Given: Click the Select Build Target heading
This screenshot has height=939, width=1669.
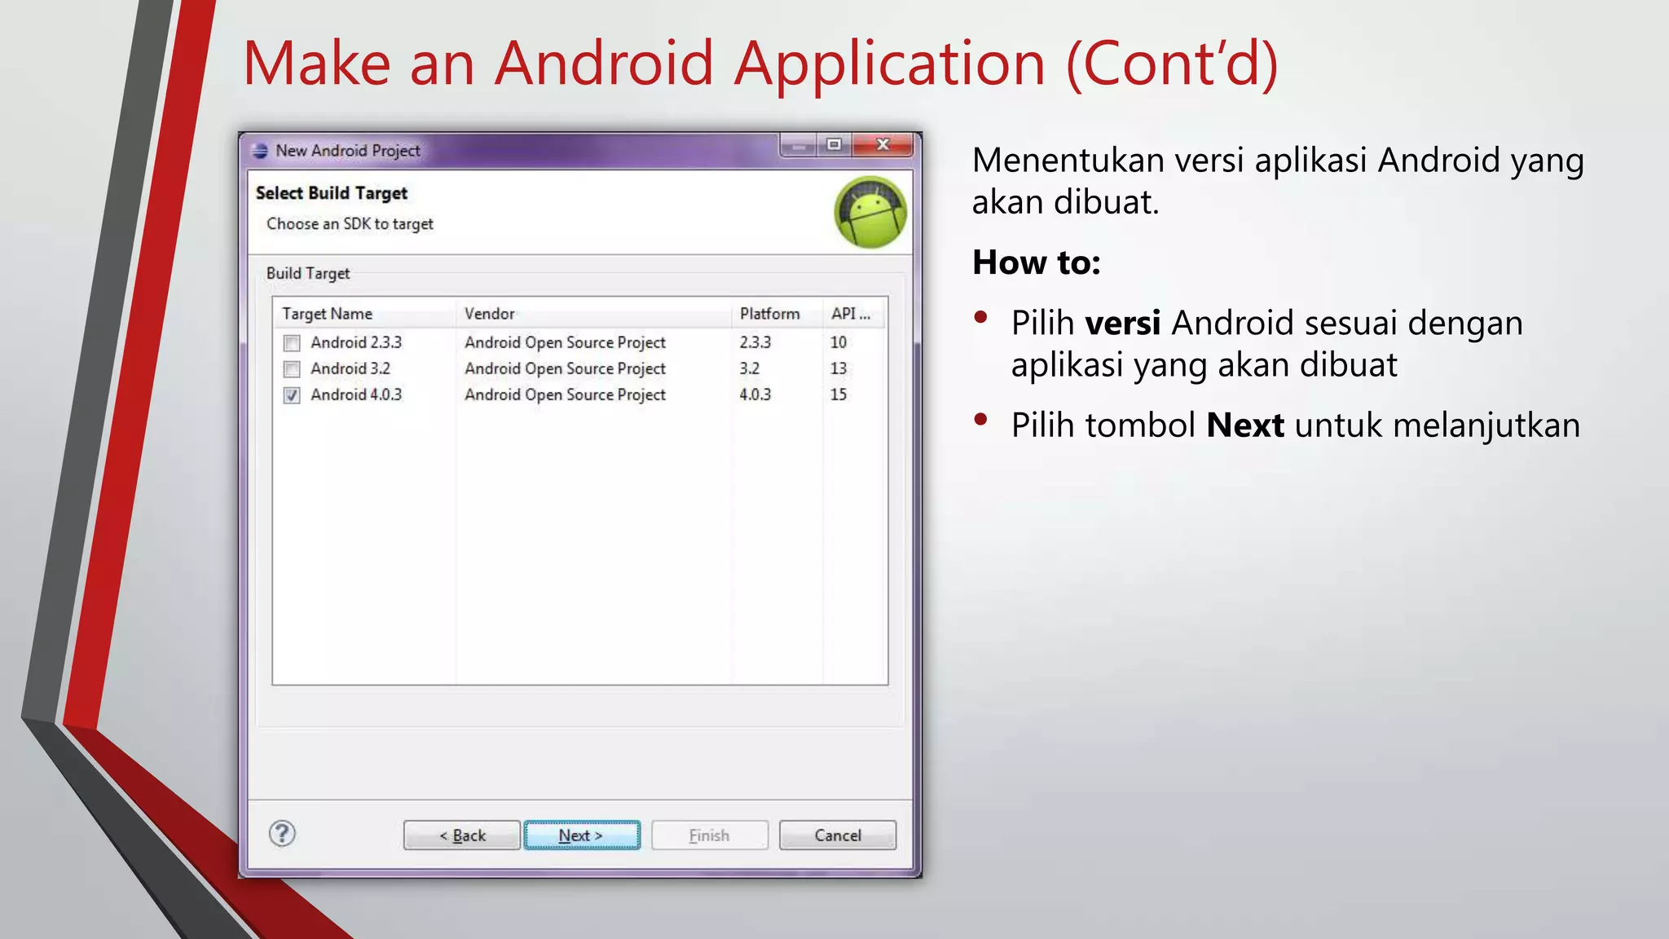Looking at the screenshot, I should click(332, 193).
